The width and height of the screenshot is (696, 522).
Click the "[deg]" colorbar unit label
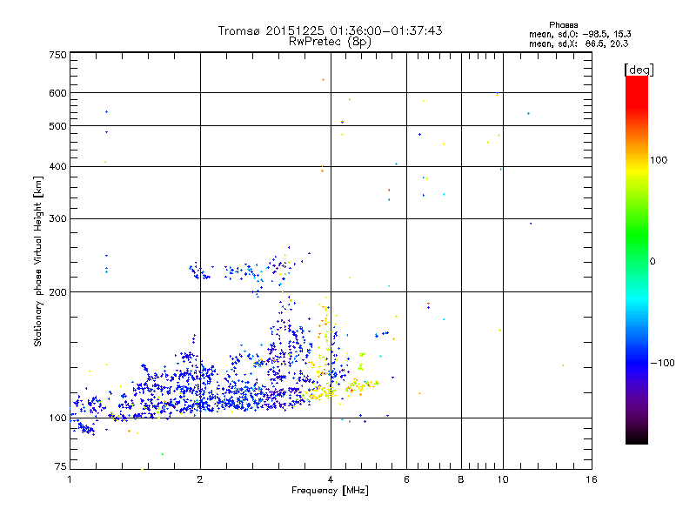[x=639, y=70]
